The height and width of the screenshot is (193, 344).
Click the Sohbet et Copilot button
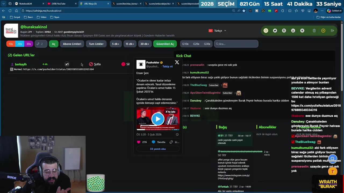click(x=334, y=11)
